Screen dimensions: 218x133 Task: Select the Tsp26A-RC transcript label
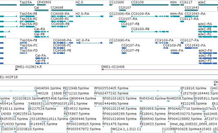click(x=28, y=19)
